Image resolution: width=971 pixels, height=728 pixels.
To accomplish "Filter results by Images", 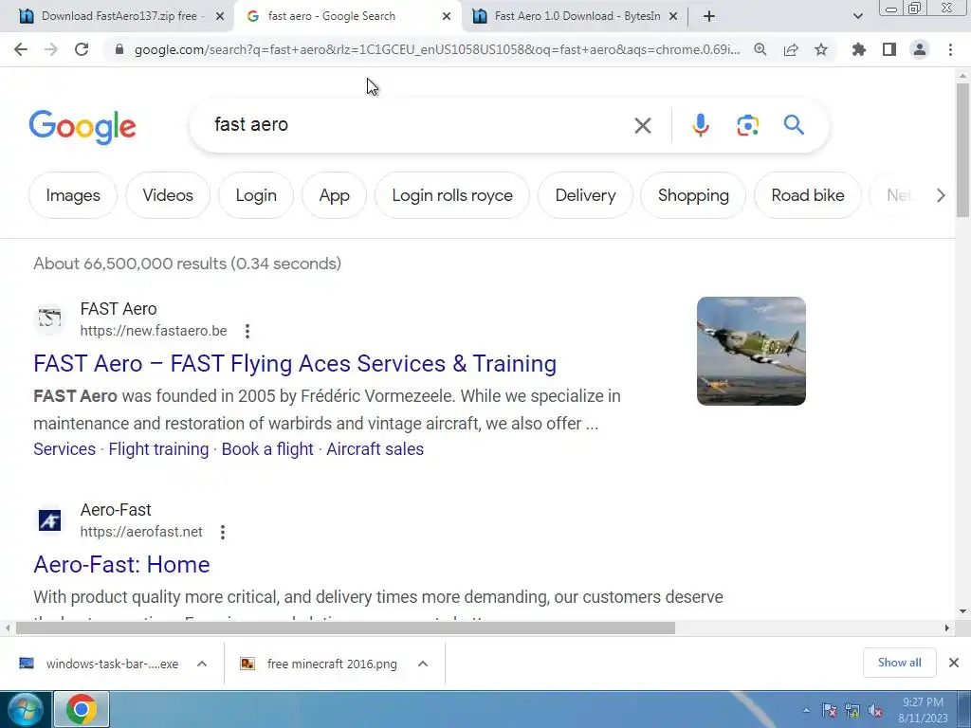I will coord(73,195).
